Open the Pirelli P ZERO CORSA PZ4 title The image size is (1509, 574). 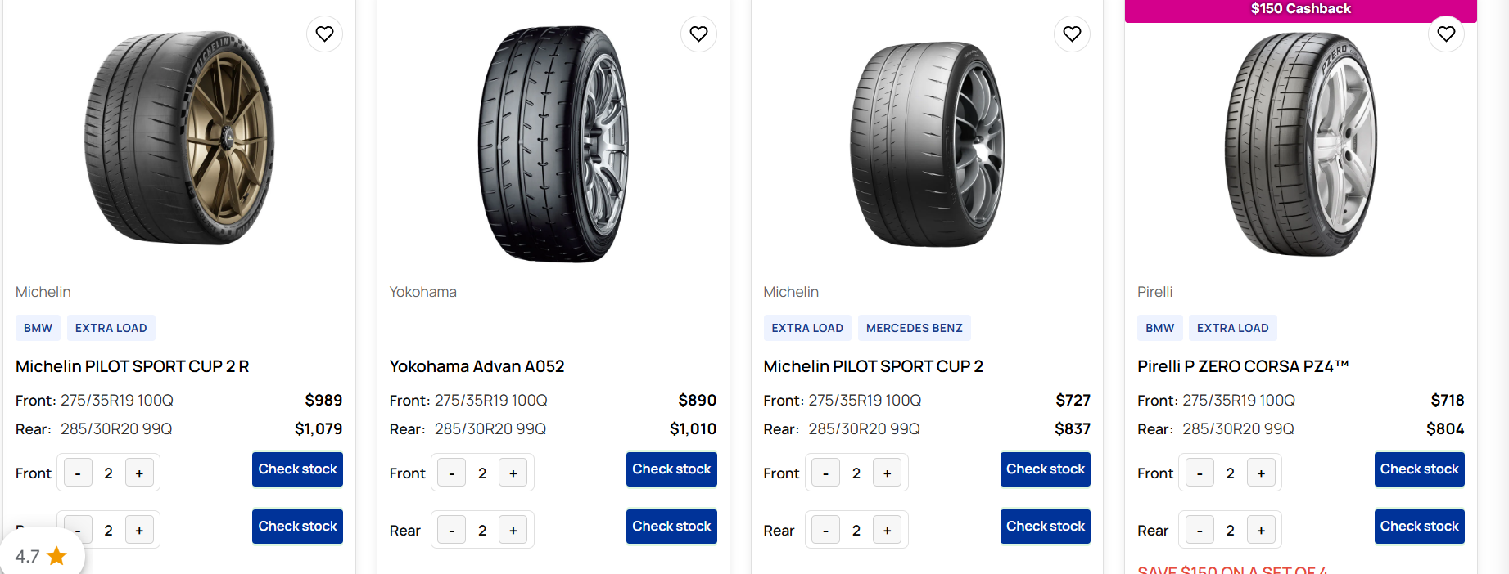[x=1242, y=366]
